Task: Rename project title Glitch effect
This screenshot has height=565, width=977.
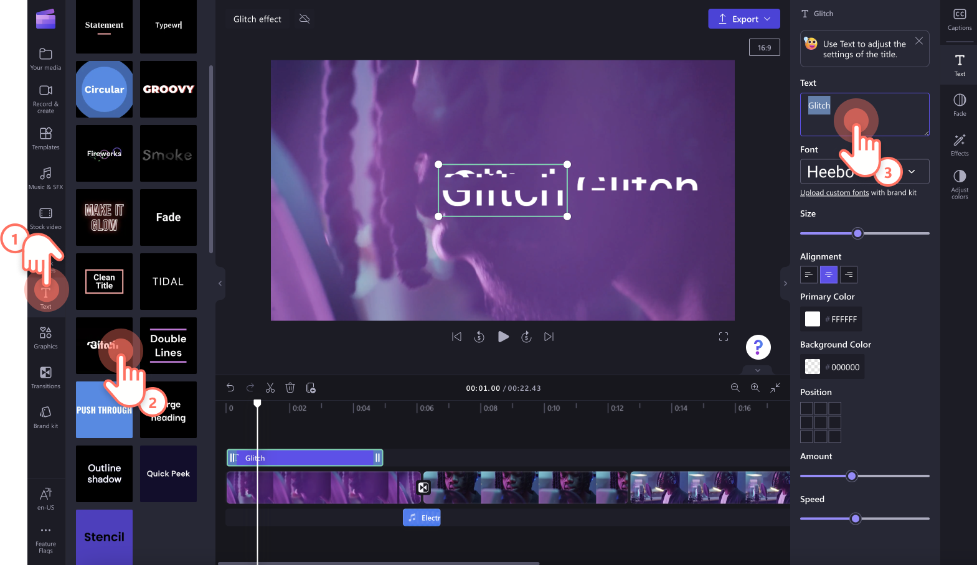Action: pos(257,19)
